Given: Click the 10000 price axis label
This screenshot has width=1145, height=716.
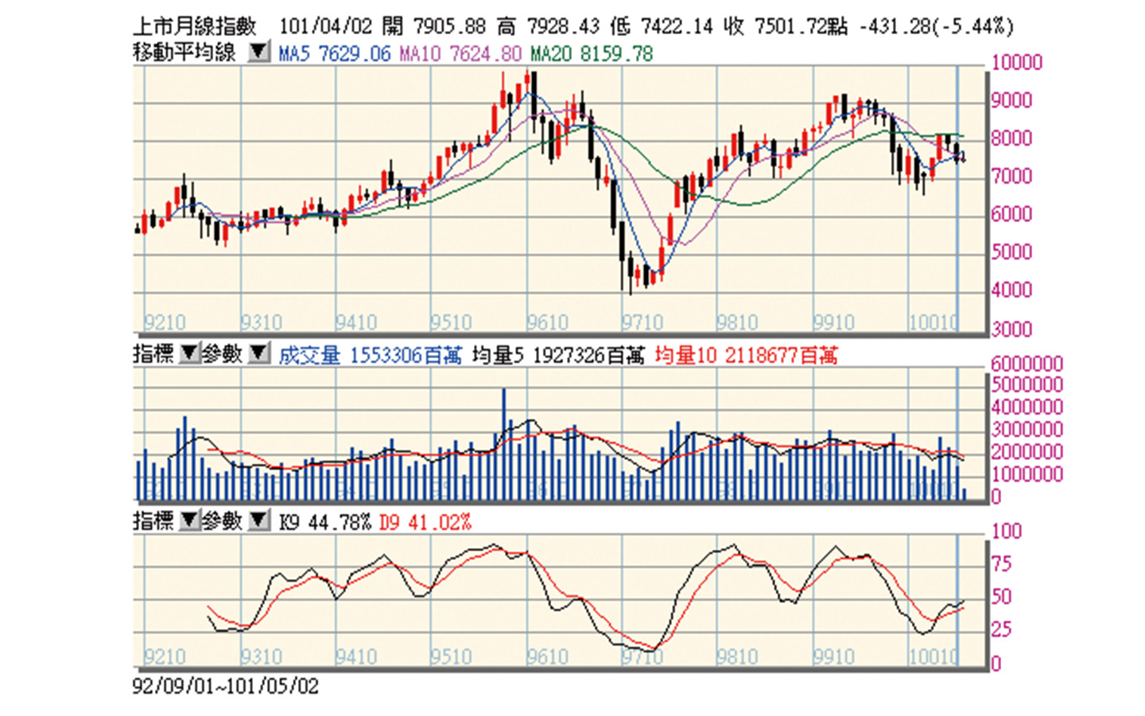Looking at the screenshot, I should pyautogui.click(x=1015, y=63).
